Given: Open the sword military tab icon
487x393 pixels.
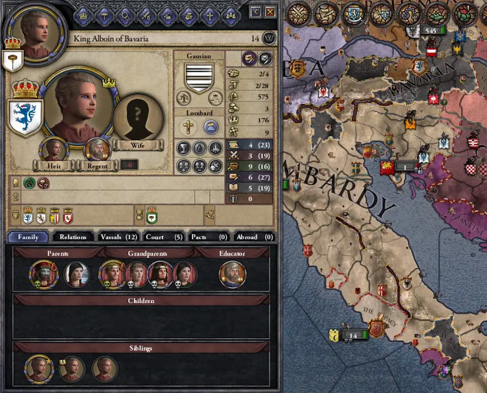Looking at the screenshot, I should tap(147, 16).
